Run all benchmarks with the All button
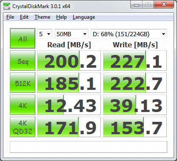Screen dimensions: 177x161 [x=23, y=38]
